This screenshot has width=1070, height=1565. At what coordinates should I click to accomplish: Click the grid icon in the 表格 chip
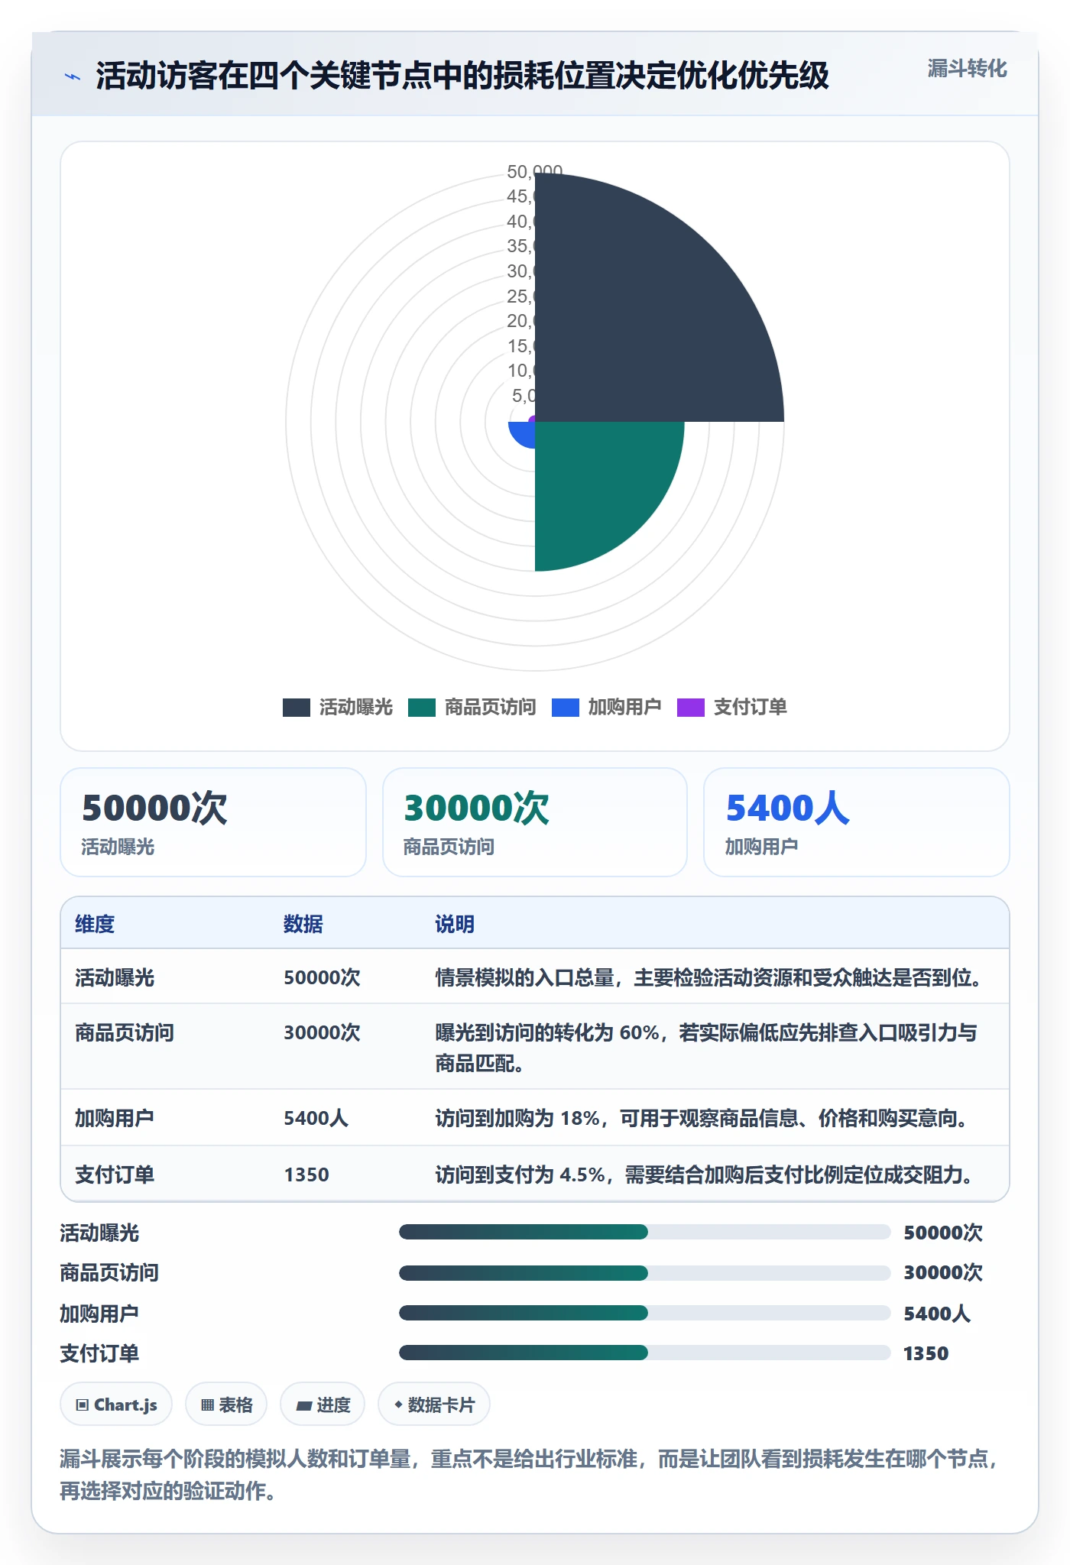coord(207,1405)
